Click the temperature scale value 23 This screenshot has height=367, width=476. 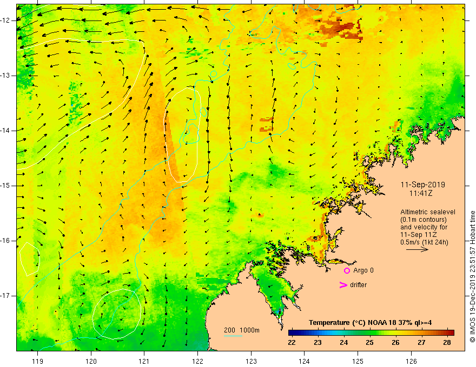(318, 343)
